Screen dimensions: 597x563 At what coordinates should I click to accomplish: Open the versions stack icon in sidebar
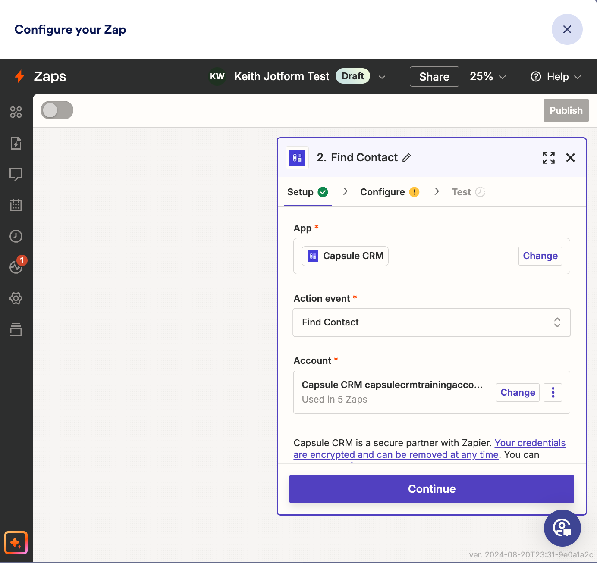pyautogui.click(x=16, y=329)
